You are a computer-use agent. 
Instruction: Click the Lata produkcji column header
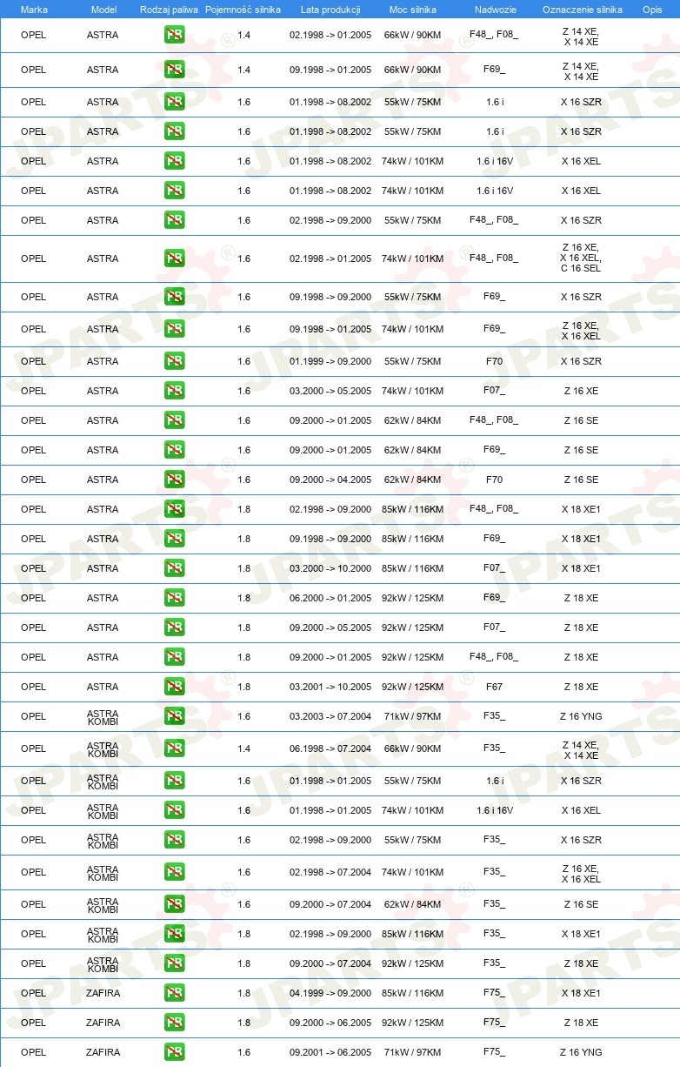330,10
